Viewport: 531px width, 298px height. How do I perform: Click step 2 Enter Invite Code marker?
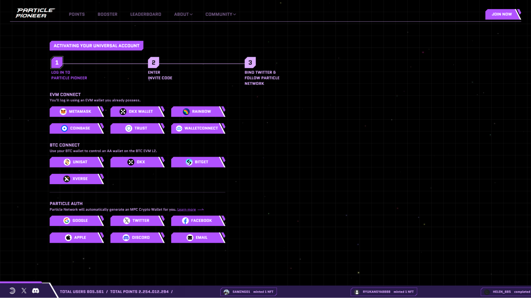click(153, 63)
